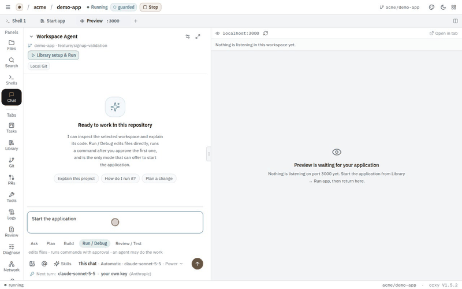Open the Shells panel
462x289 pixels.
pos(12,80)
